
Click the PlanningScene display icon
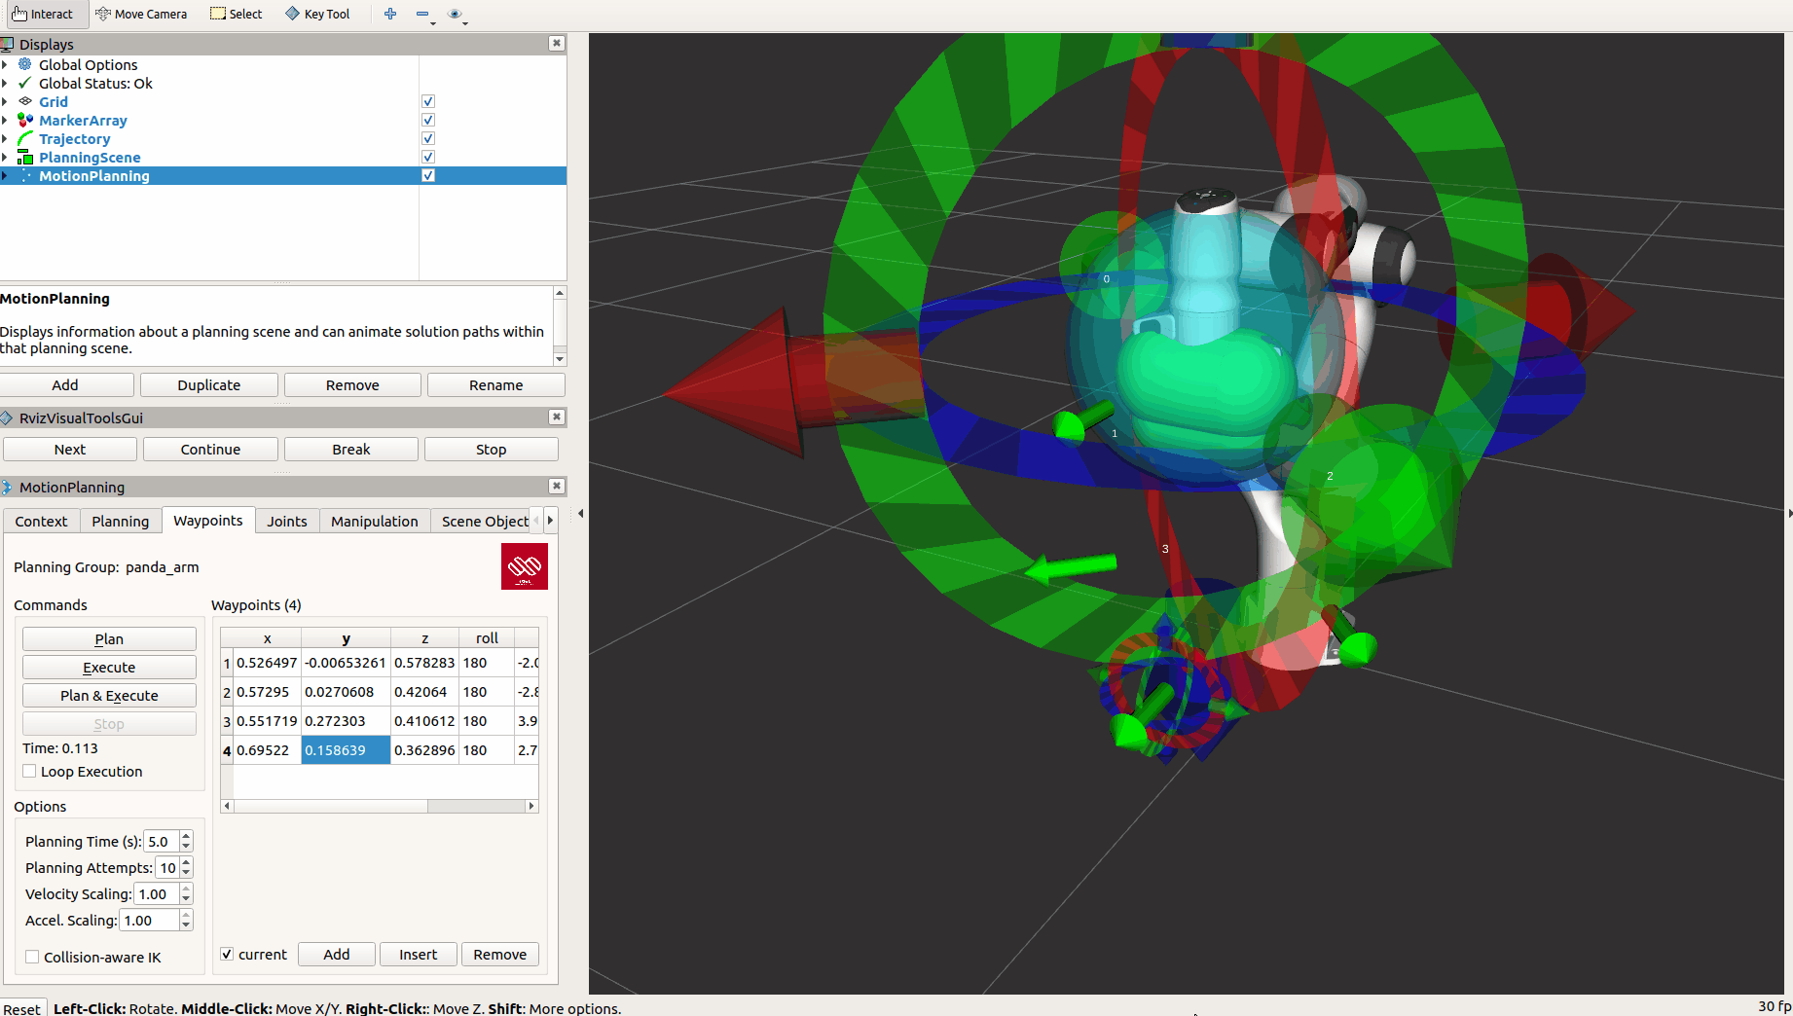pos(25,157)
